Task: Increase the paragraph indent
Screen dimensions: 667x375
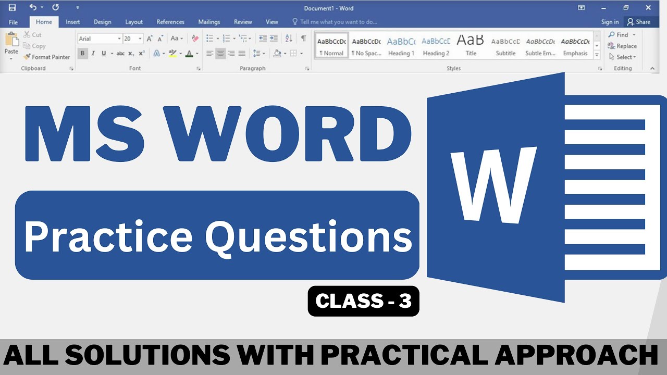Action: point(274,39)
